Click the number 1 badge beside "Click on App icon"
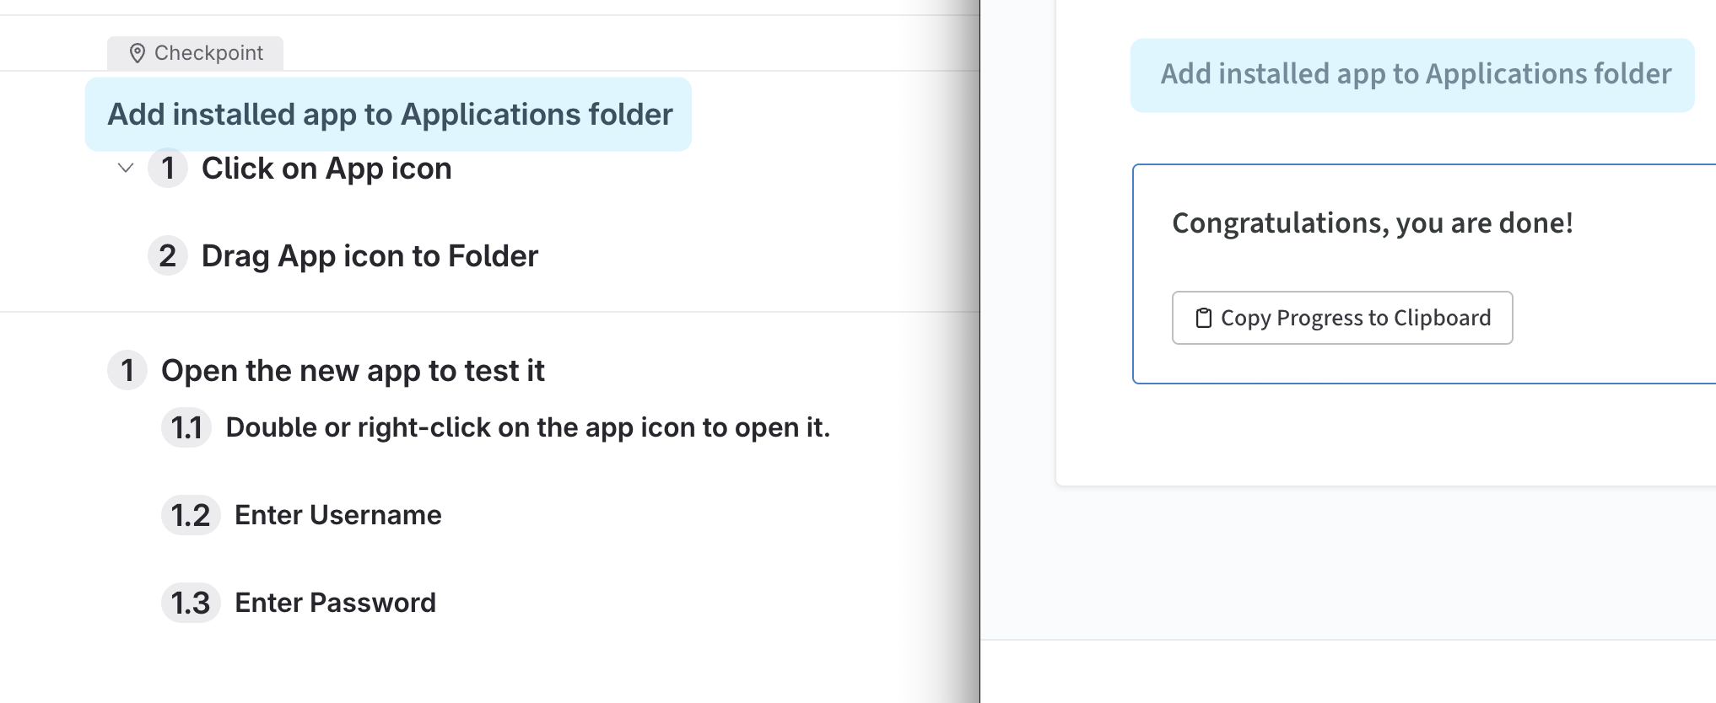1716x703 pixels. (168, 168)
